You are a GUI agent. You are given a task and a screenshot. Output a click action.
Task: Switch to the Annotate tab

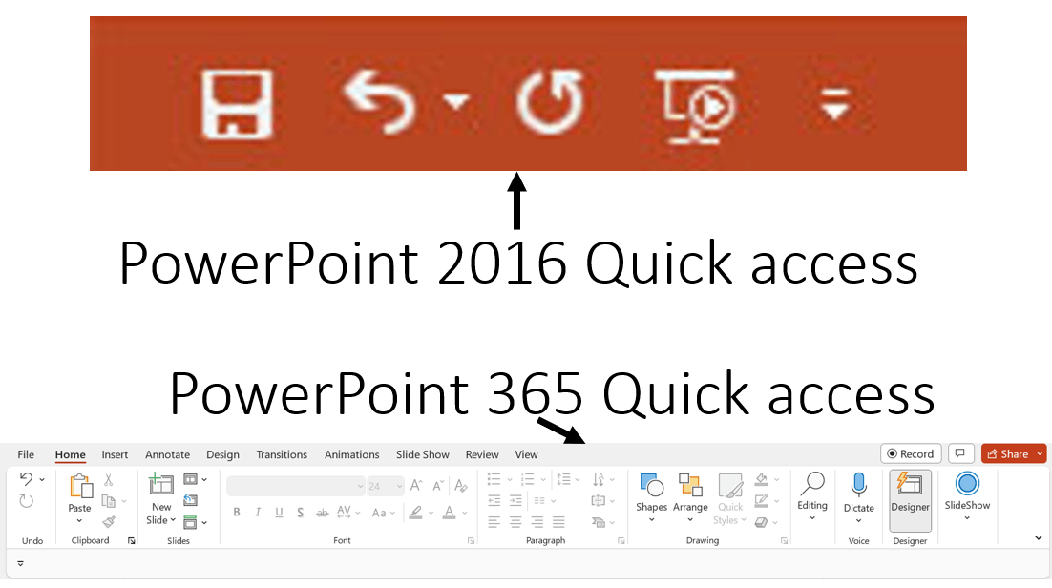168,454
